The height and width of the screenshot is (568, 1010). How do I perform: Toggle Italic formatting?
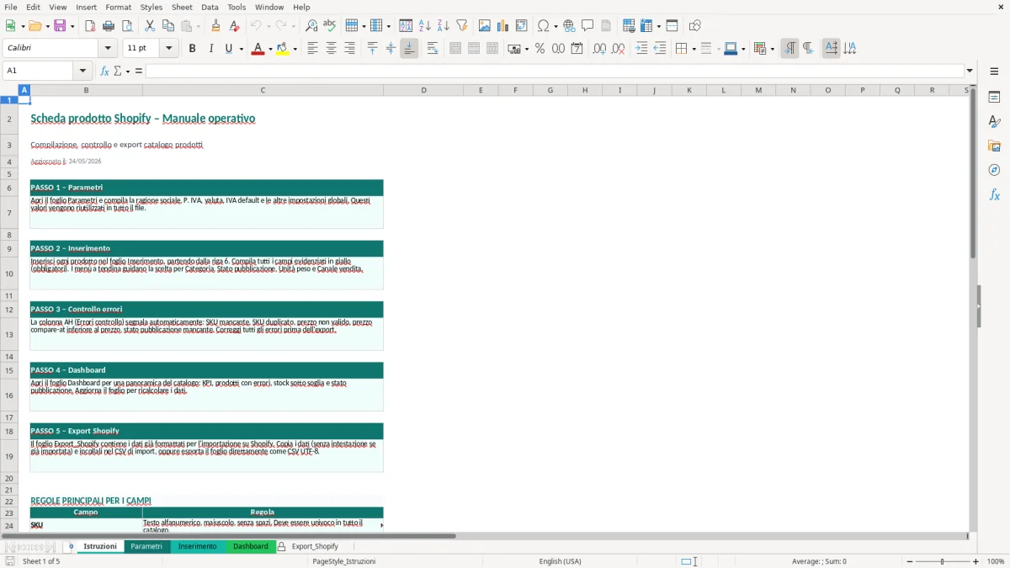[210, 49]
